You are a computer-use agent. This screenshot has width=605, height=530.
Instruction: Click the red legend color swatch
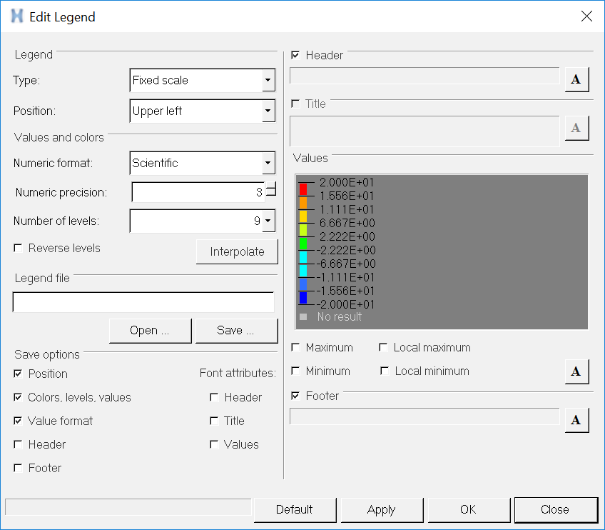[302, 189]
